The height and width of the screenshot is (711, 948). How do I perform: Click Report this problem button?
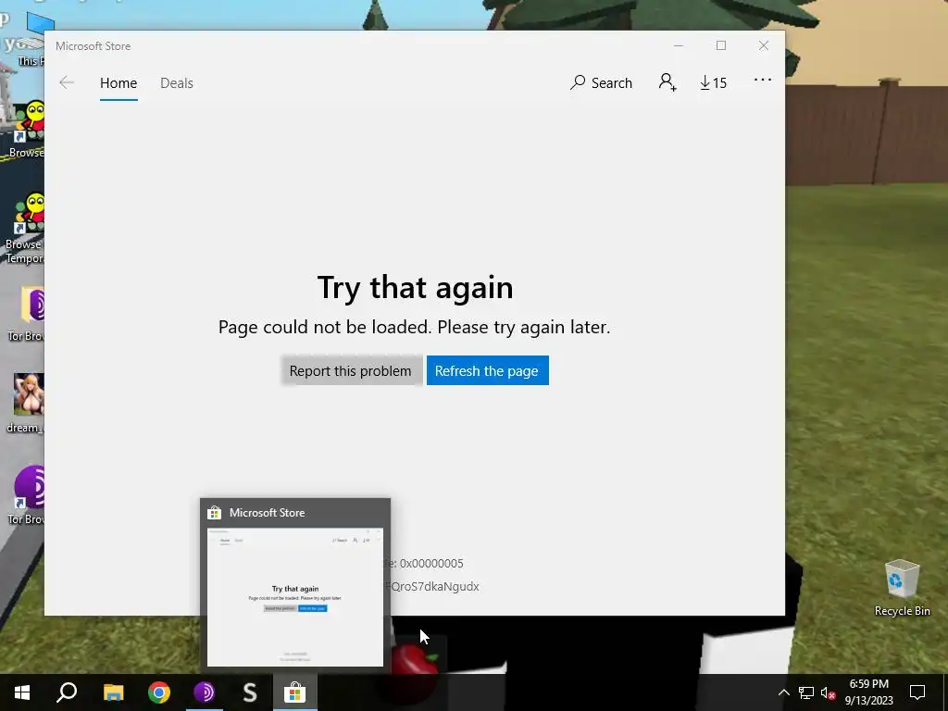click(351, 370)
